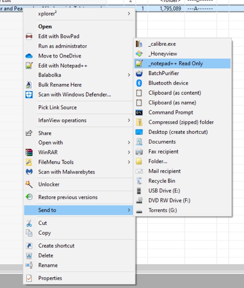Click the Create shortcut arrow icon

pyautogui.click(x=29, y=246)
